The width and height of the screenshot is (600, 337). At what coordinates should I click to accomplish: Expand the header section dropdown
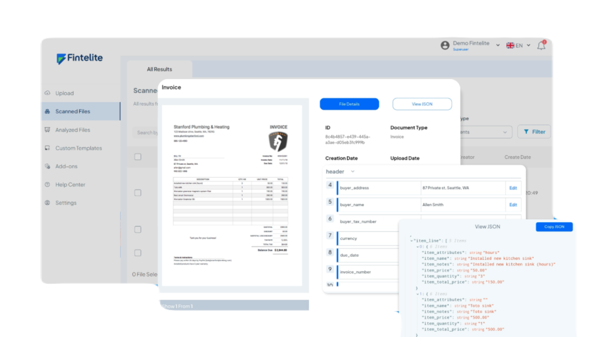tap(352, 171)
